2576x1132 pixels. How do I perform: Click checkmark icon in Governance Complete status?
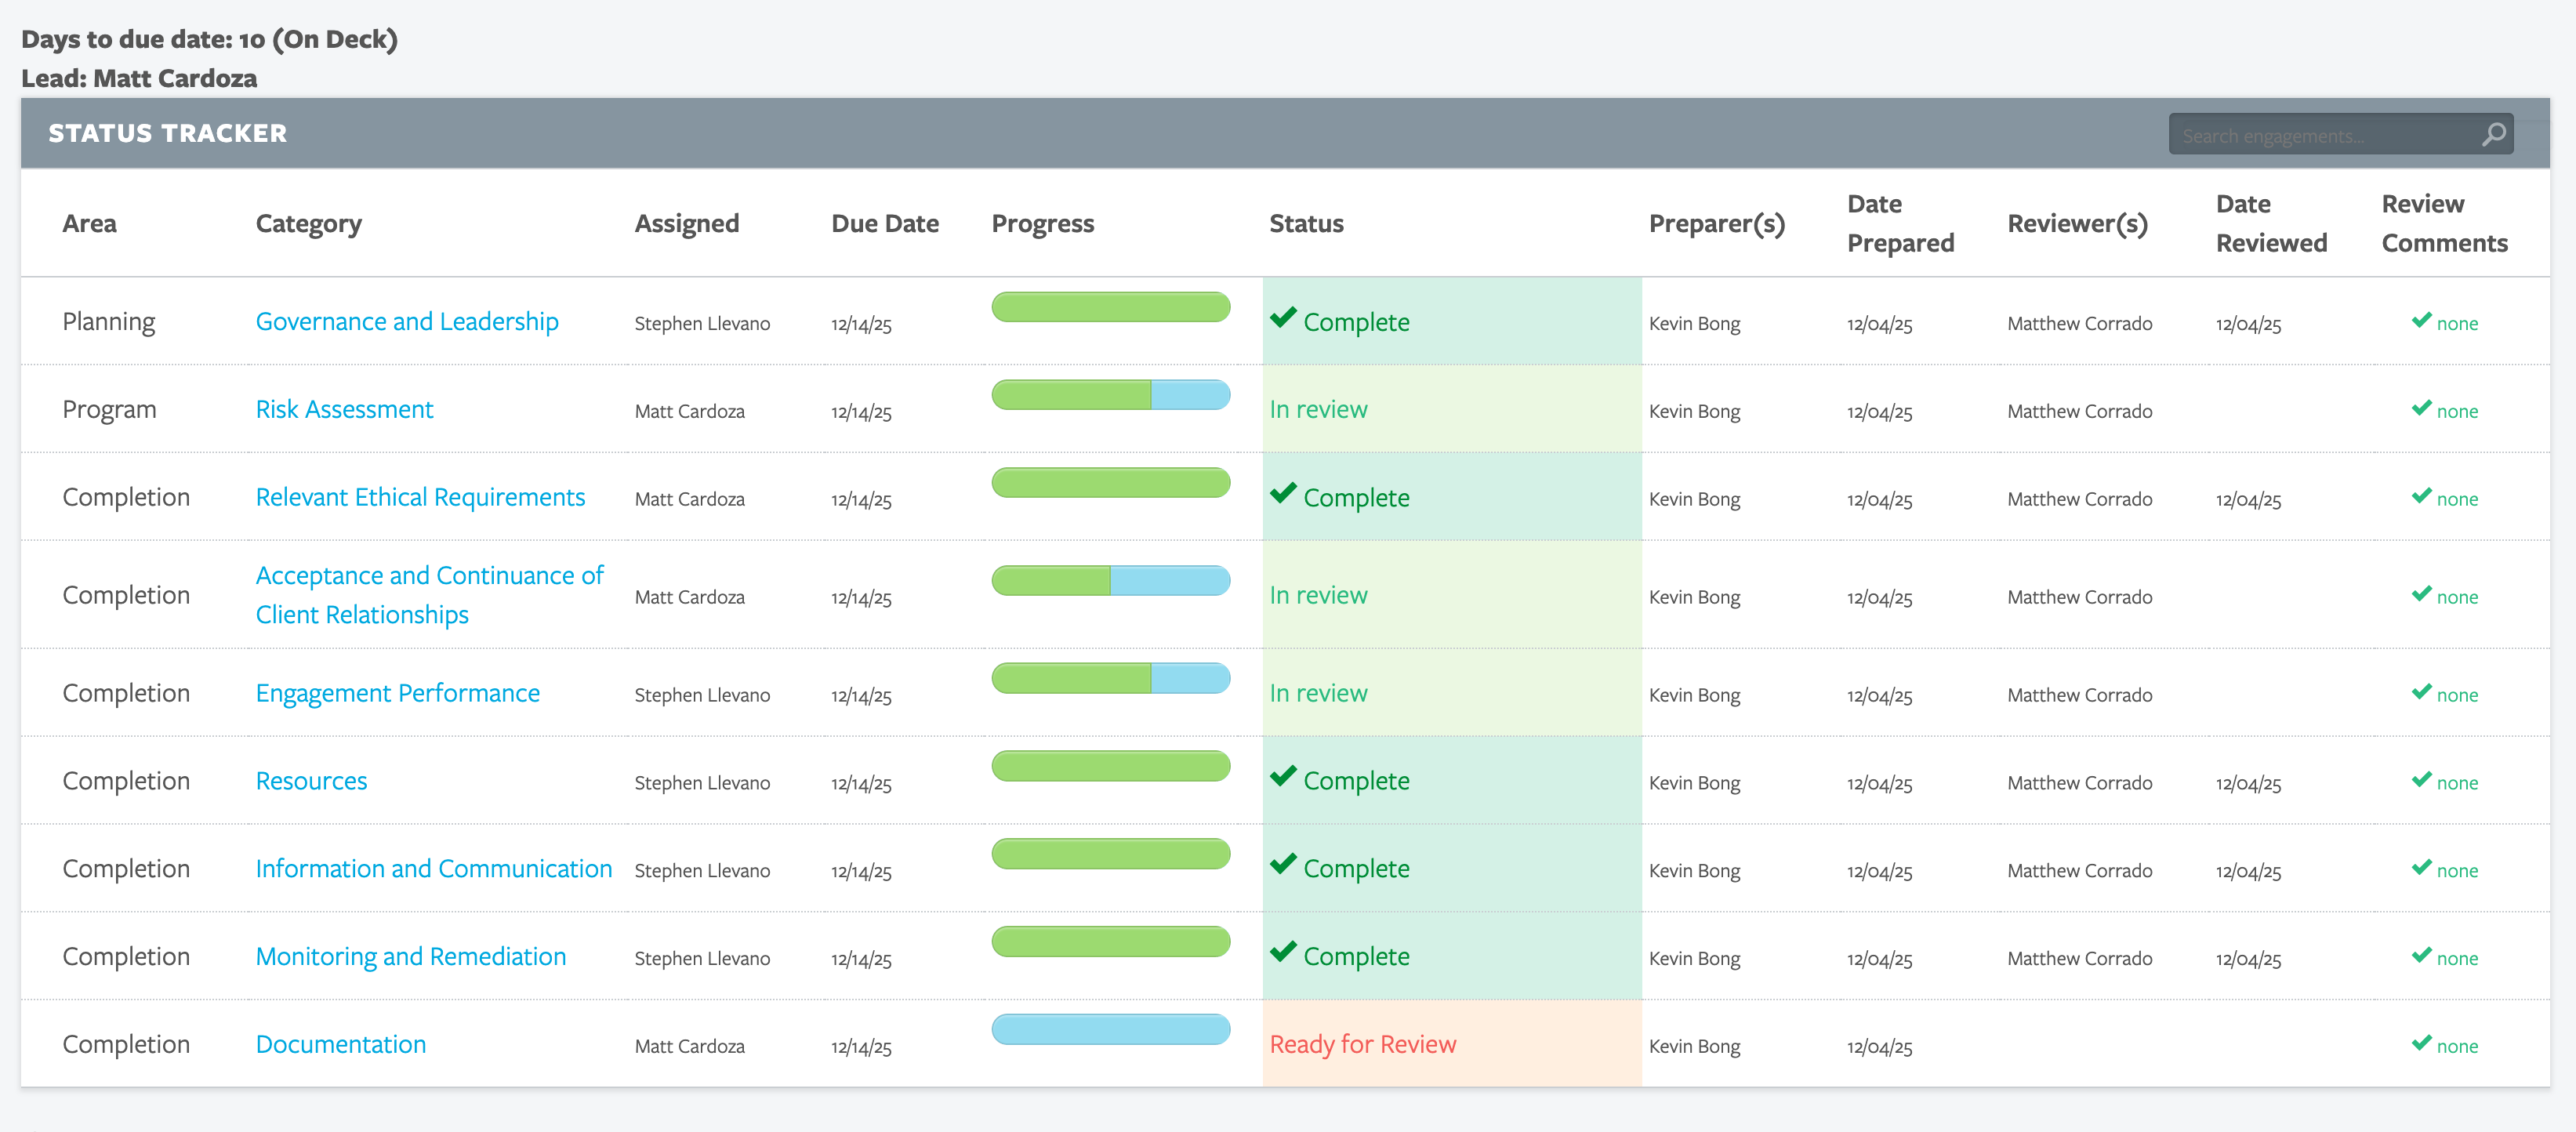[1283, 319]
